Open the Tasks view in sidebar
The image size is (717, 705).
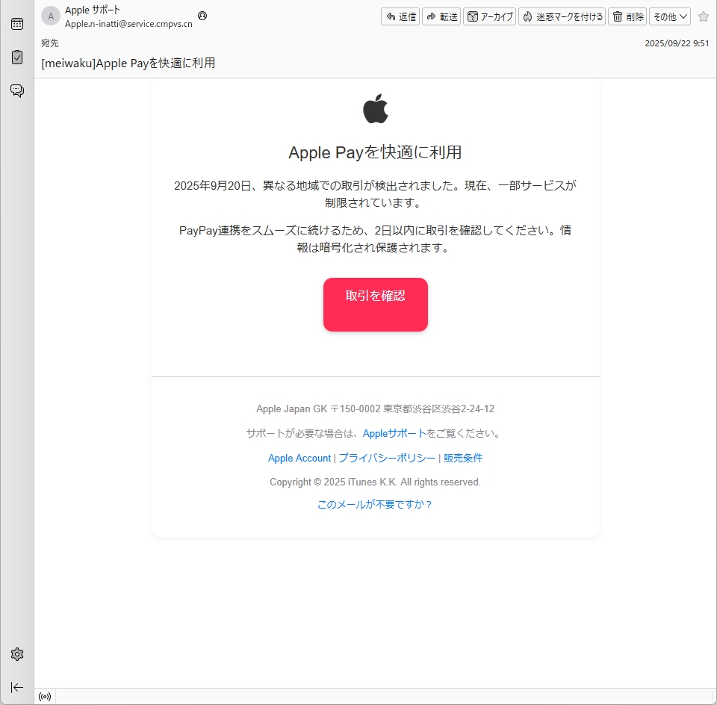(x=16, y=57)
